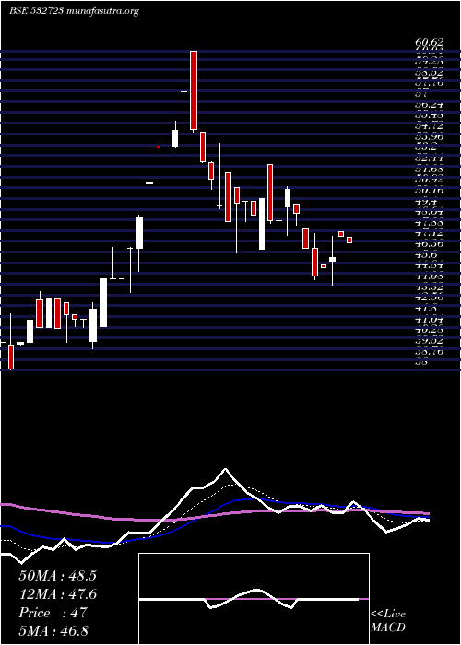Click the 44.08 price axis label
461x645 pixels.
click(430, 276)
